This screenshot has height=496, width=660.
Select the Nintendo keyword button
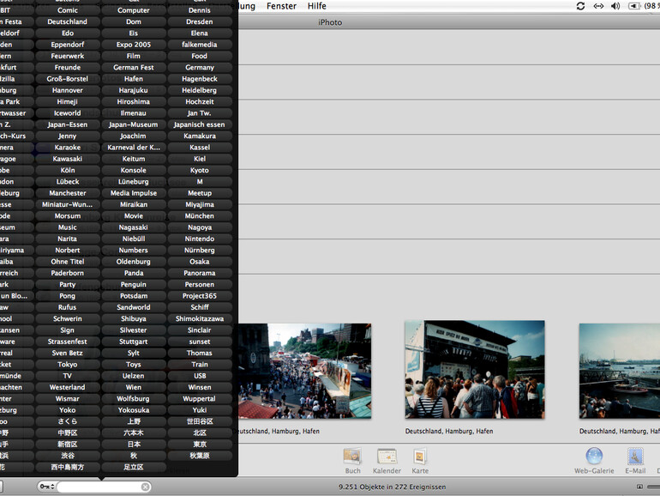click(200, 239)
